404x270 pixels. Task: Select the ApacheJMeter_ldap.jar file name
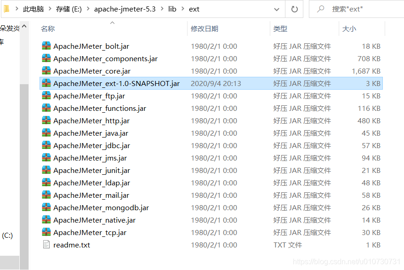pos(92,183)
